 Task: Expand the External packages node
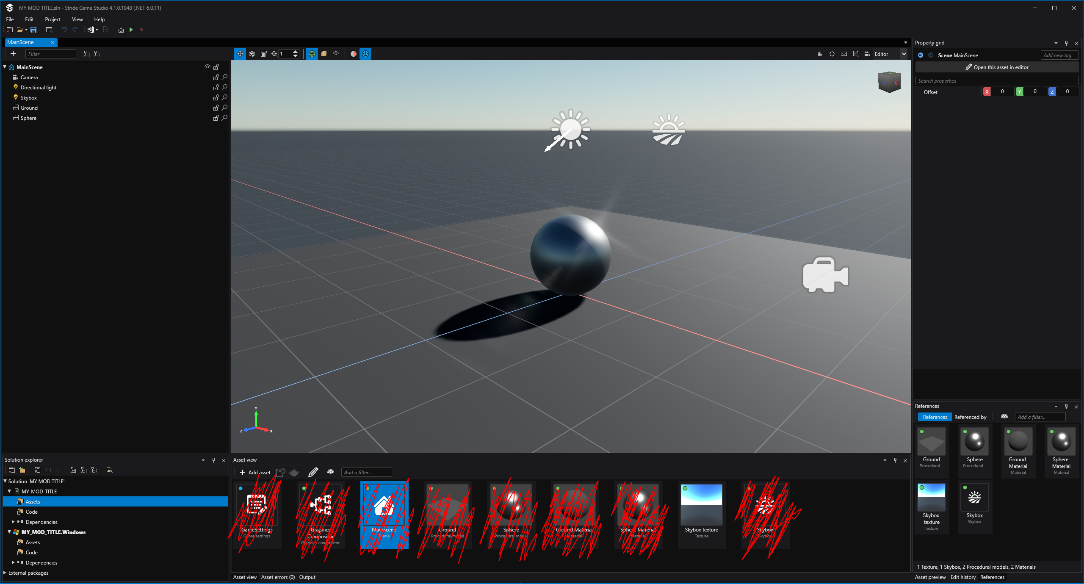tap(5, 573)
